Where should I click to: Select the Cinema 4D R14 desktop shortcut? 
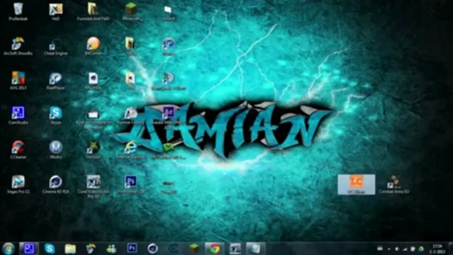pyautogui.click(x=55, y=184)
